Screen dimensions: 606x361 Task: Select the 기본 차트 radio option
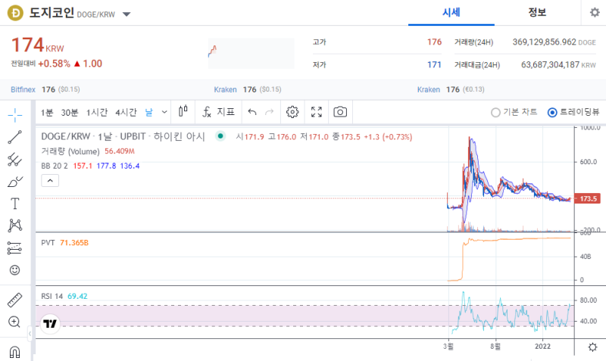click(x=514, y=112)
